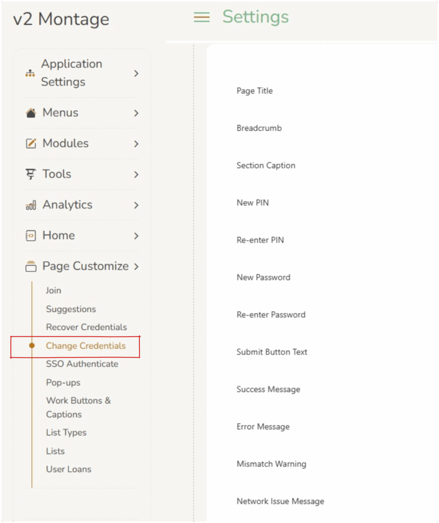Expand the Application Settings chevron

pos(136,73)
